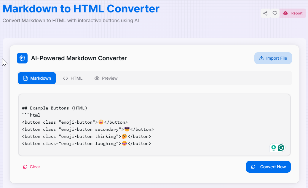Click the share icon

pos(265,13)
